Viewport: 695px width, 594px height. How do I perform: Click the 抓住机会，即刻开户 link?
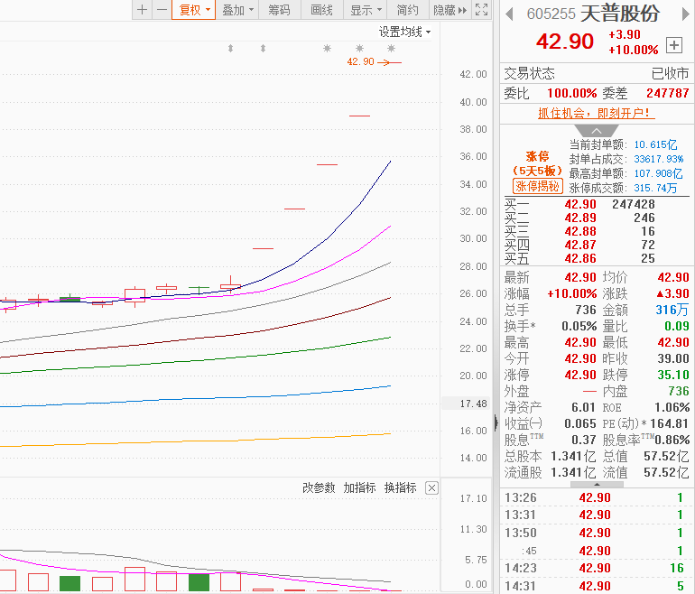(596, 113)
